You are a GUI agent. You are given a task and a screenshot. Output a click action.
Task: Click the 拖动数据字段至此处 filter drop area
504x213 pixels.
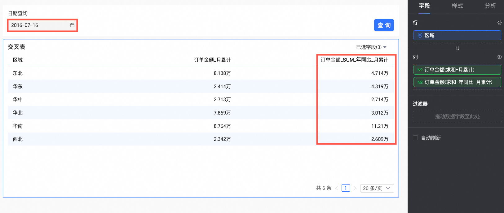tap(457, 116)
